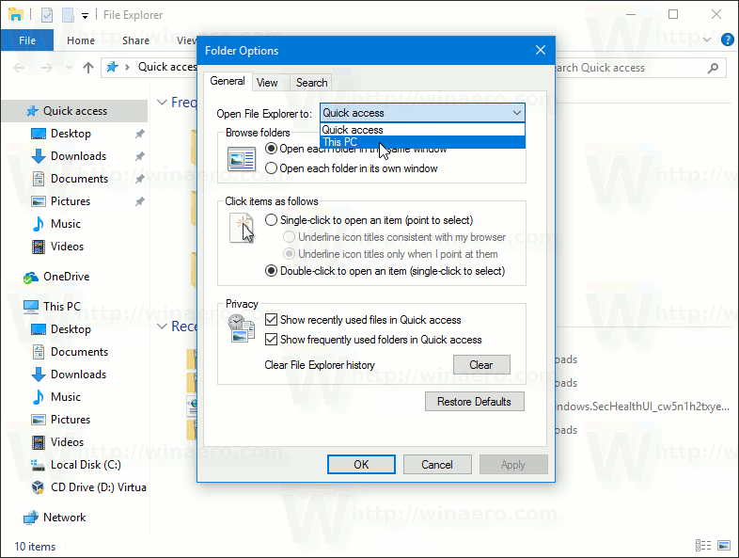Click the Clear history button
Screen dimensions: 739x558
[x=481, y=365]
